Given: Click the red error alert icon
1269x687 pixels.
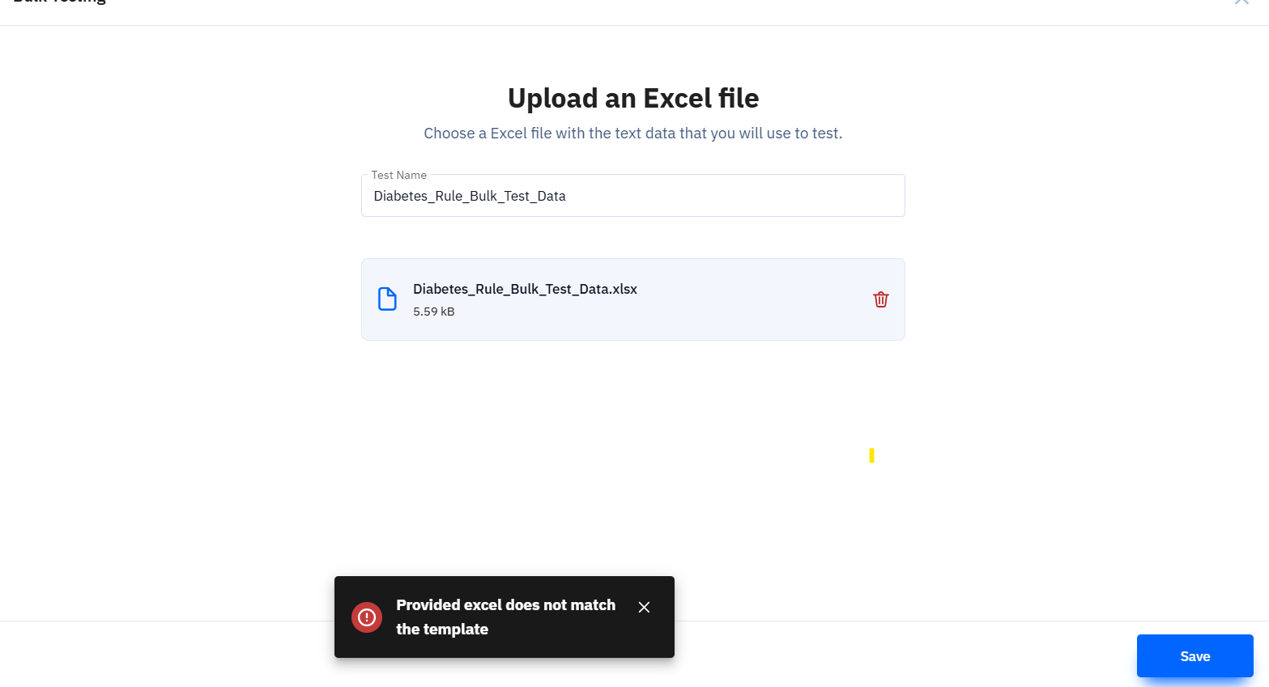Looking at the screenshot, I should pos(367,617).
